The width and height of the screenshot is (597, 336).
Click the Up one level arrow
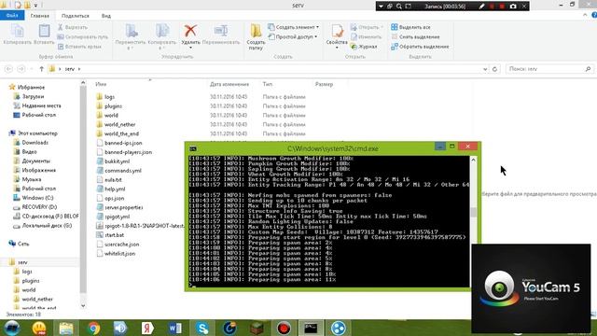41,69
